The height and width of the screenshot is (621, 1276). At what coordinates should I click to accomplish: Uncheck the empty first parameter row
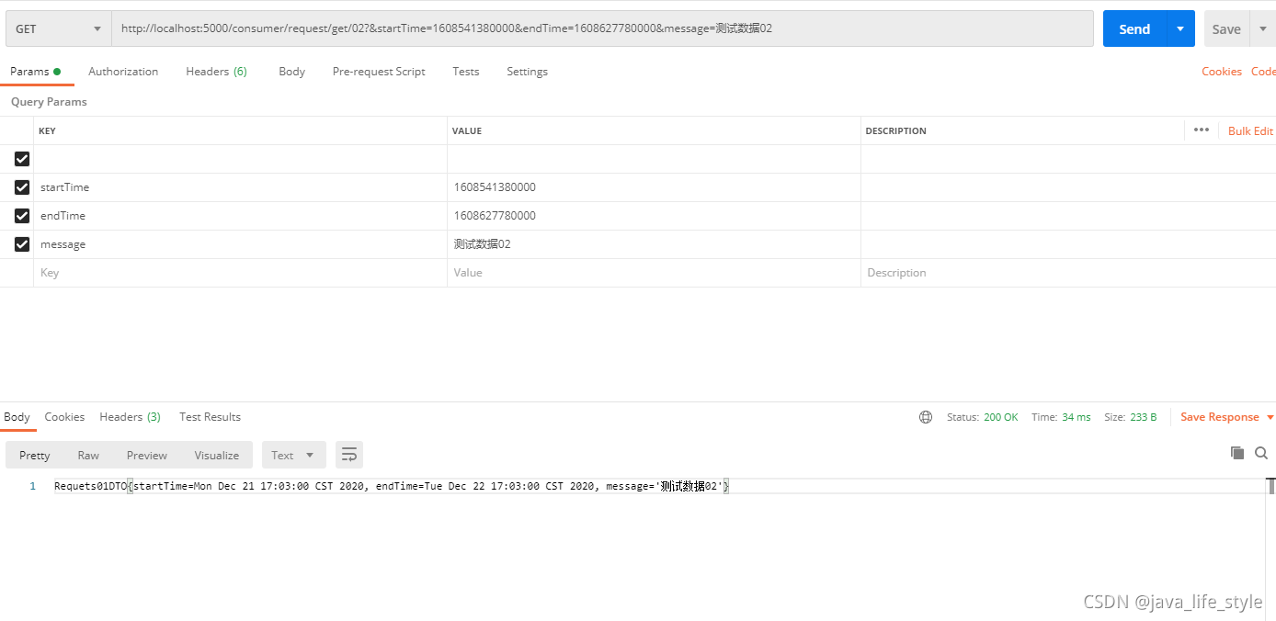click(22, 159)
